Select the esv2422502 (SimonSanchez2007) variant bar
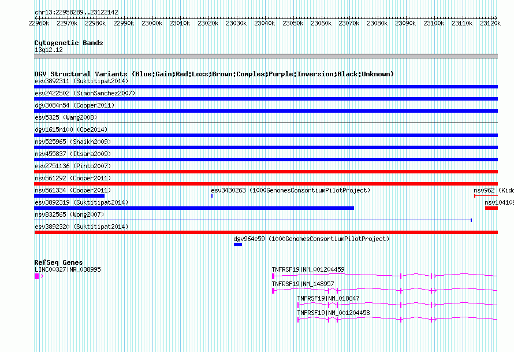514x352 pixels. pyautogui.click(x=266, y=99)
